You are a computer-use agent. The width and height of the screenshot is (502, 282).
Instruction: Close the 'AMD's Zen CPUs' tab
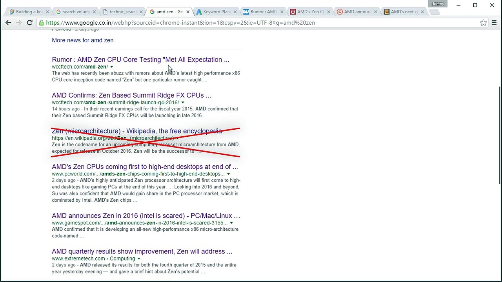point(329,12)
